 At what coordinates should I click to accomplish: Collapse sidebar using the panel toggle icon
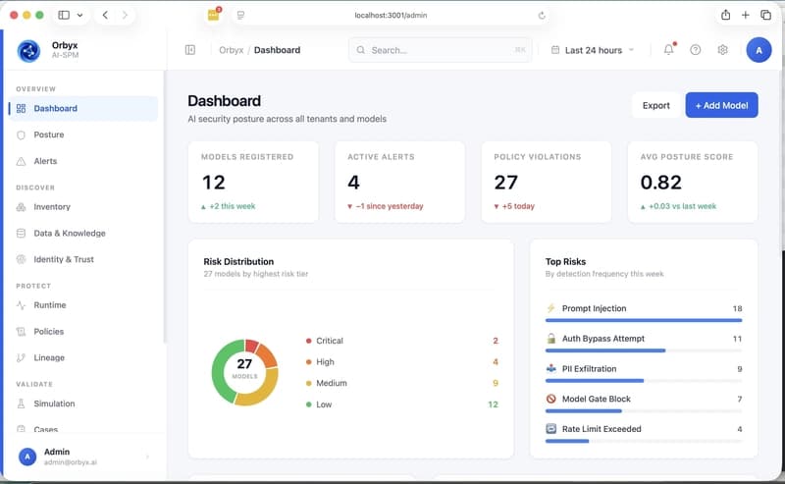[x=190, y=50]
